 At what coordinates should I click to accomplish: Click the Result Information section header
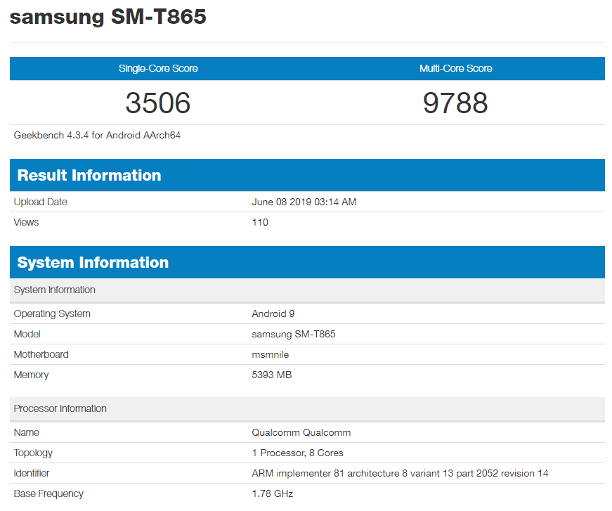[x=89, y=175]
